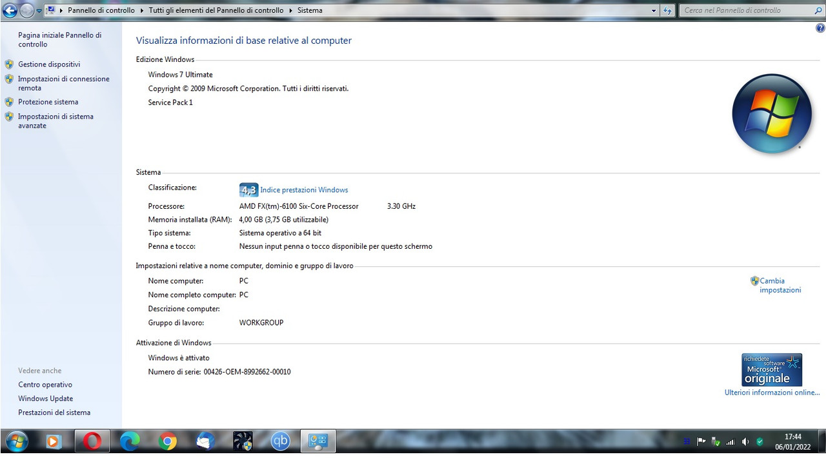
Task: Focus the Cerca nel Pannello di controllo field
Action: pos(746,10)
